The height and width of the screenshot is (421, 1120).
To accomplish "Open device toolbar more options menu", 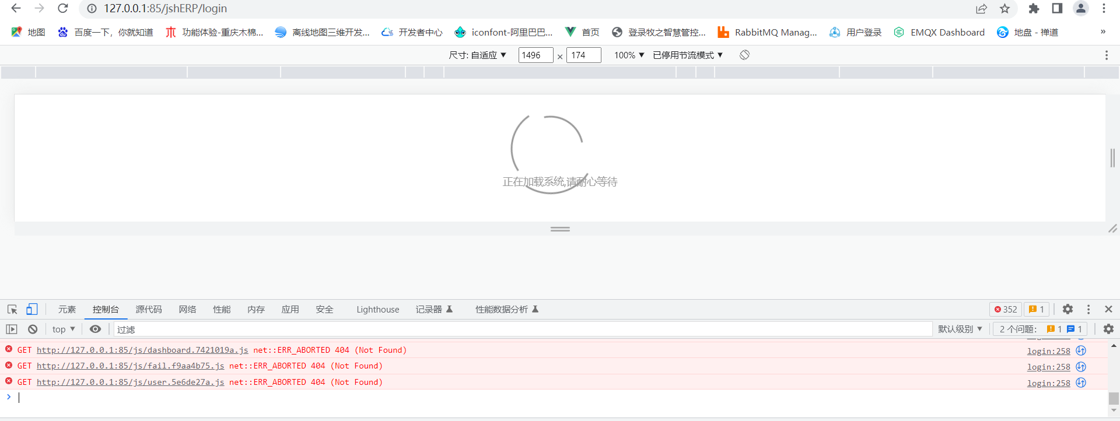I will pyautogui.click(x=1106, y=55).
